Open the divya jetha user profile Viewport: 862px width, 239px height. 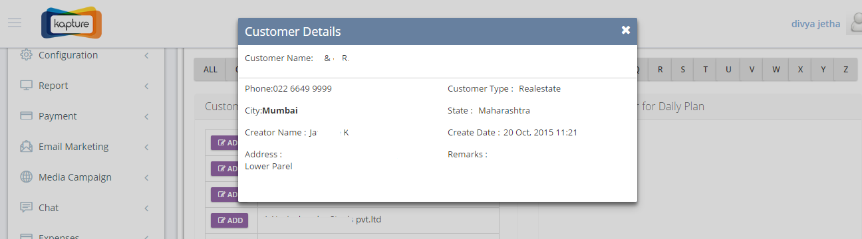point(815,24)
